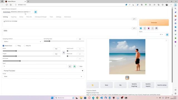
Task: Click the Save button
Action: 107,85
